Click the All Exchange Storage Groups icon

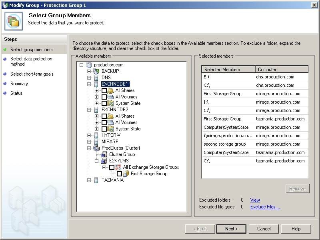pyautogui.click(x=118, y=167)
